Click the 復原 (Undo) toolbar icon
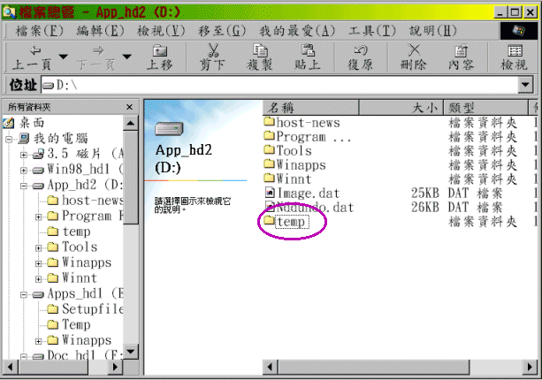This screenshot has width=542, height=380. (361, 51)
